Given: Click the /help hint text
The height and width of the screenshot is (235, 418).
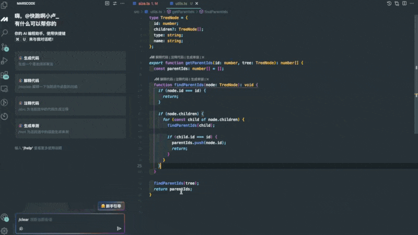Looking at the screenshot, I should pos(28,148).
